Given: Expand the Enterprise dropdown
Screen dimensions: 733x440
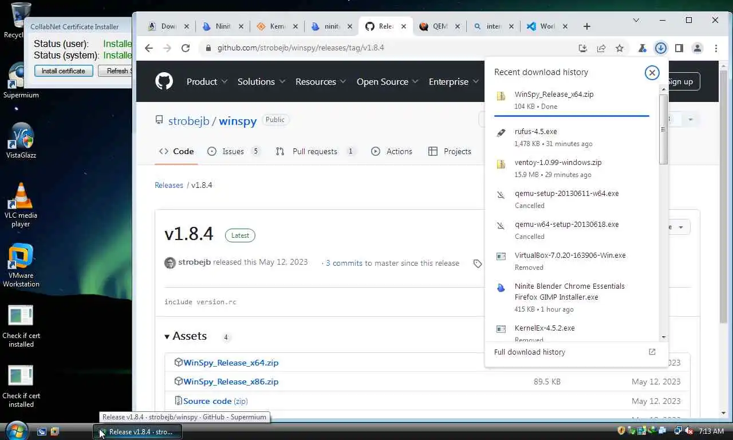Looking at the screenshot, I should pos(454,82).
